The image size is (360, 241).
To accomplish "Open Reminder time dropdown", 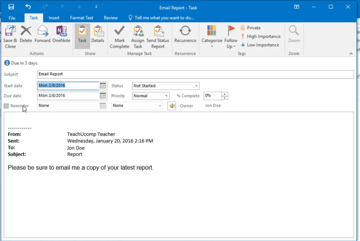I will point(160,106).
